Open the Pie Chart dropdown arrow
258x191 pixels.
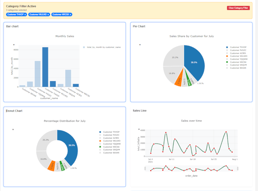(x=140, y=45)
